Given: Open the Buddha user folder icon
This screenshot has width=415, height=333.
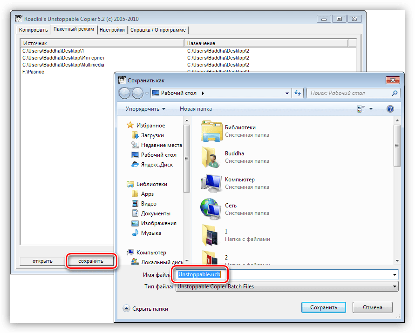Looking at the screenshot, I should (x=211, y=157).
